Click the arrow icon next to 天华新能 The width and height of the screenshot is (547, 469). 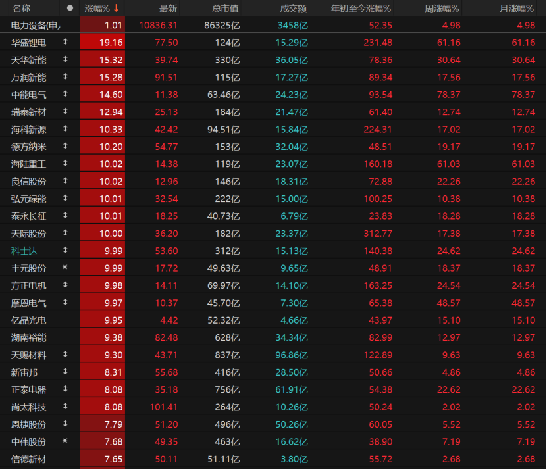click(x=65, y=59)
